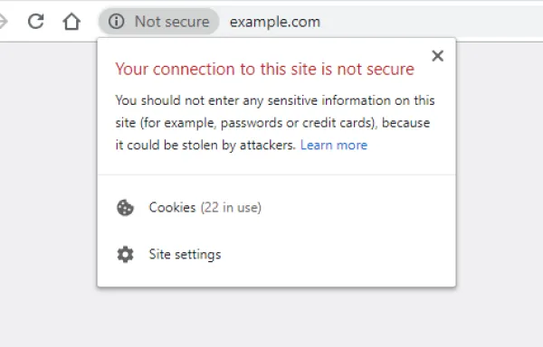
Task: Close the site security popup
Action: [438, 56]
